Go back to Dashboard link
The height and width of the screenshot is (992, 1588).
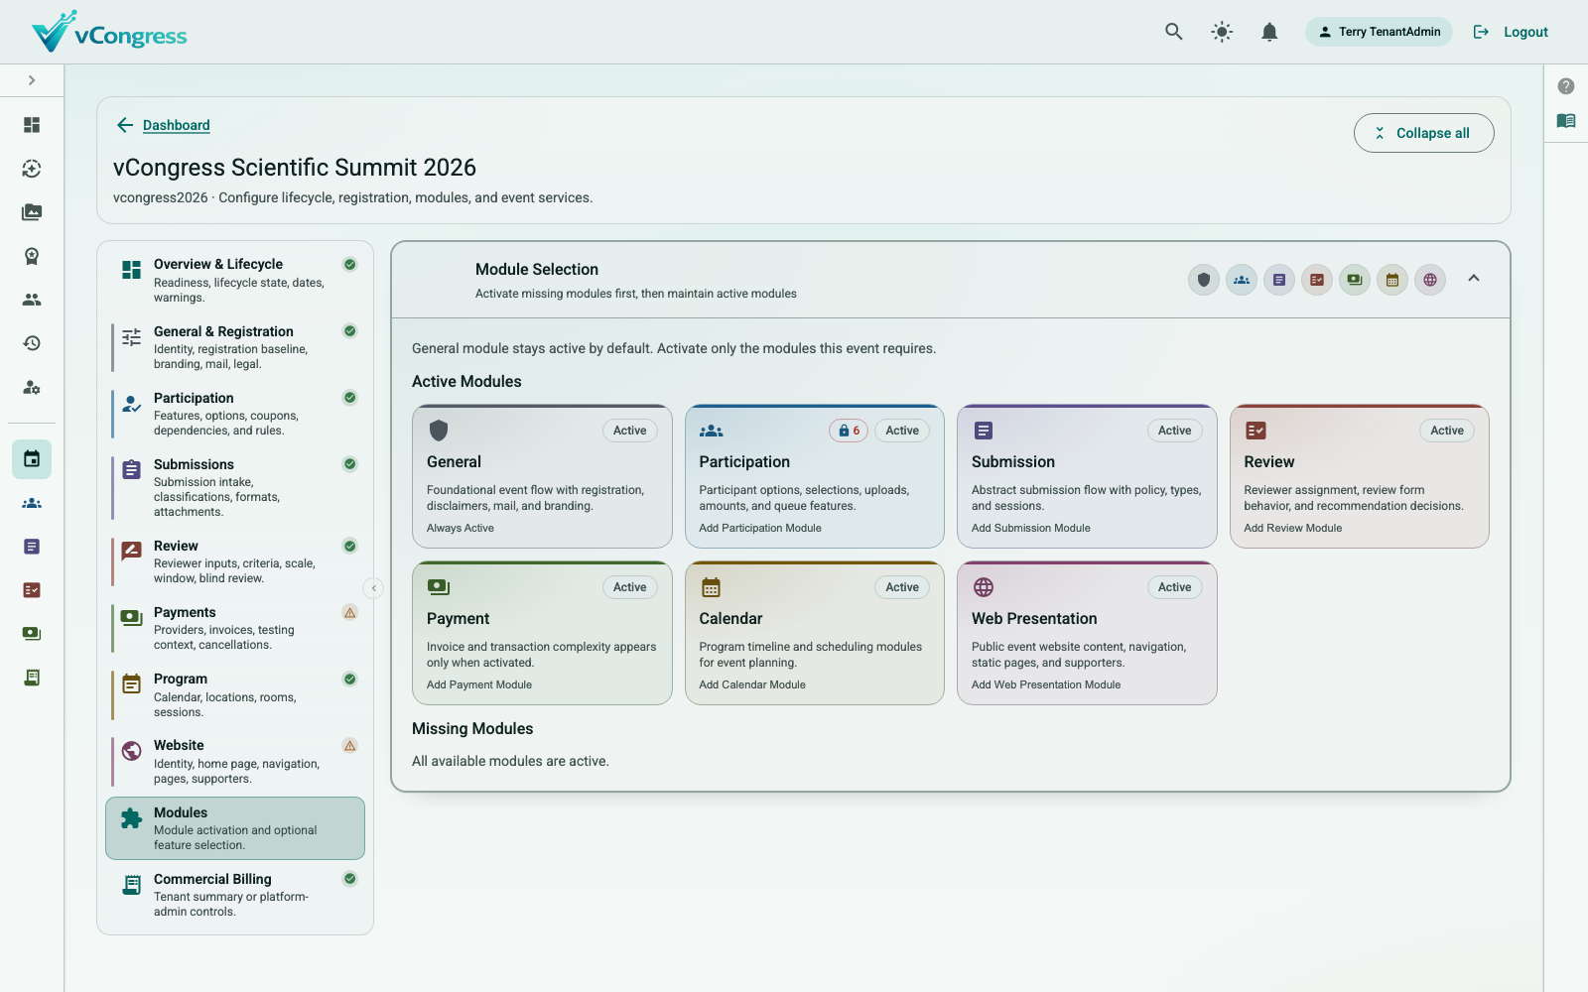coord(176,125)
